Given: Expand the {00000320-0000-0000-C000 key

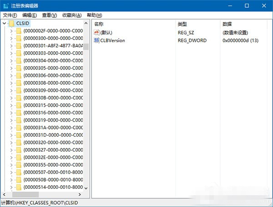Looking at the screenshot, I should 11,143.
